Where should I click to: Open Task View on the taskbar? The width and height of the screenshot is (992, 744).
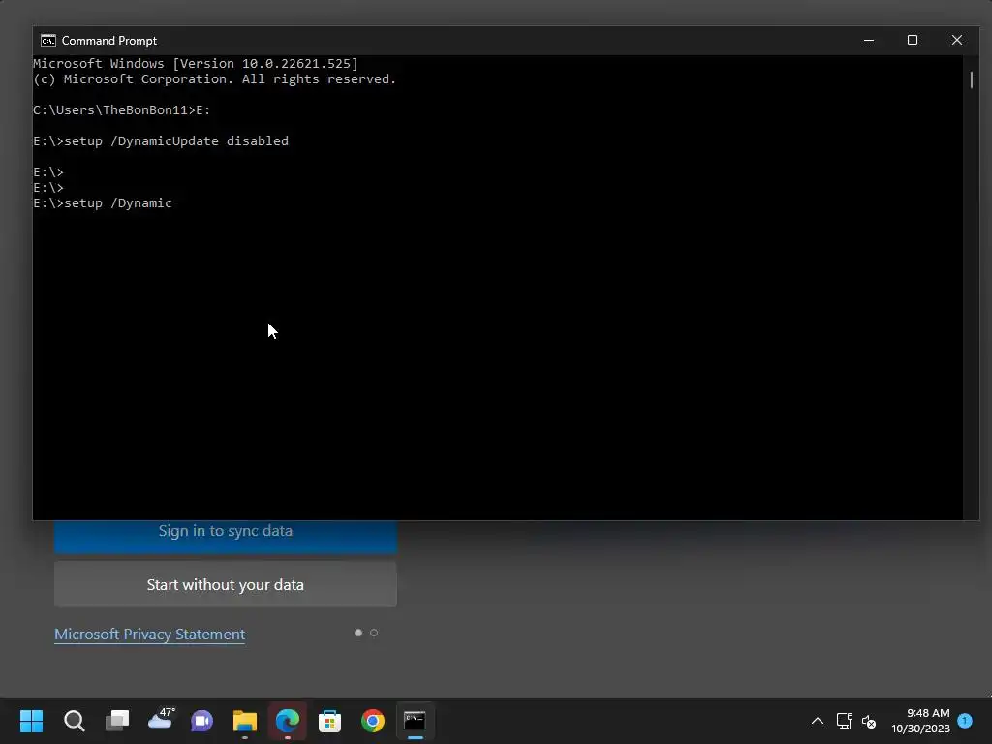[x=117, y=721]
